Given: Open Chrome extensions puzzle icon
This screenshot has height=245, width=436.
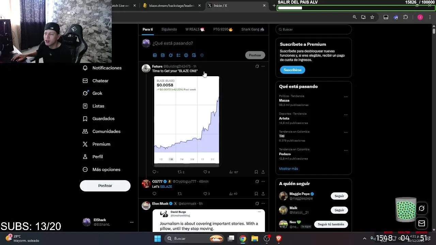Looking at the screenshot, I should 405,17.
